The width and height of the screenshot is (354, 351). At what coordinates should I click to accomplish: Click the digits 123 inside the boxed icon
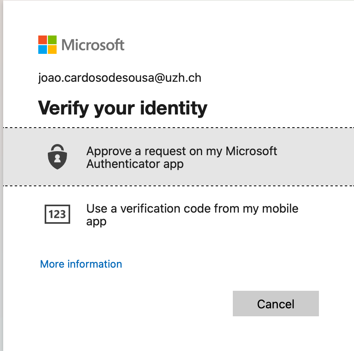click(x=57, y=214)
